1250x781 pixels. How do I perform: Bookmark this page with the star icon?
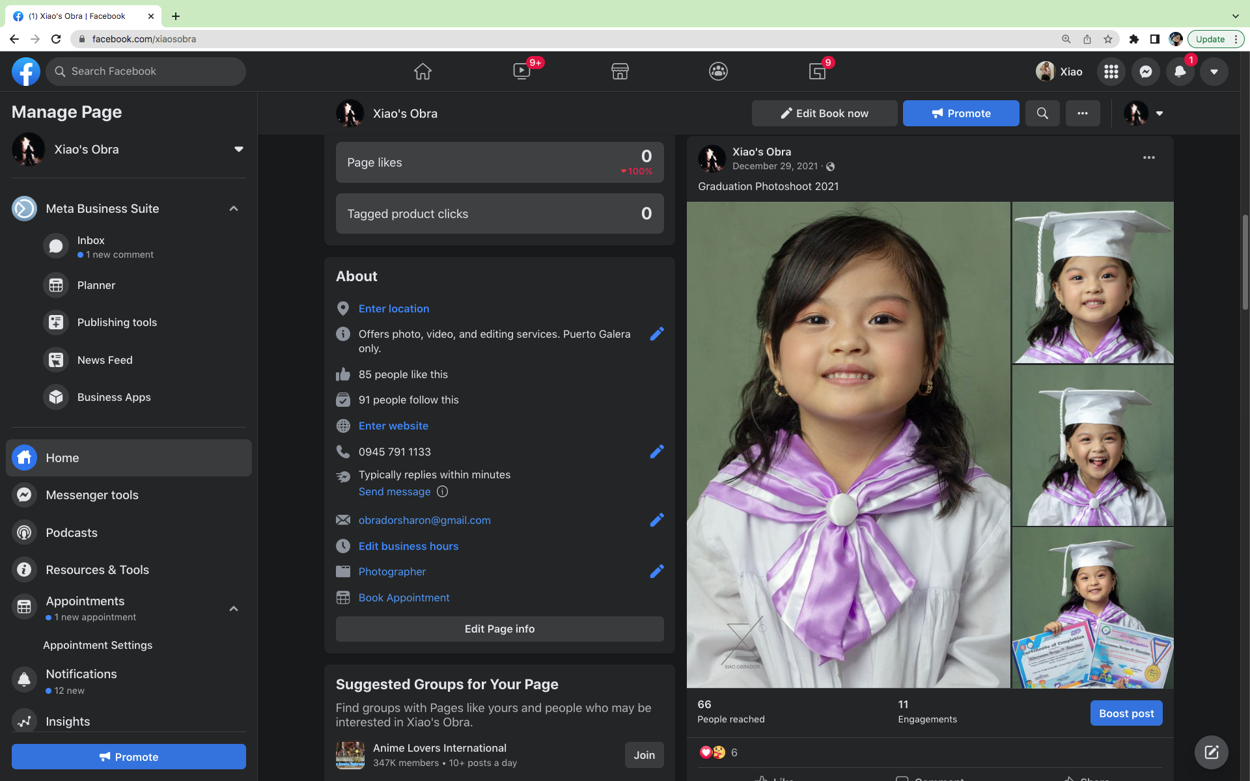[1108, 39]
